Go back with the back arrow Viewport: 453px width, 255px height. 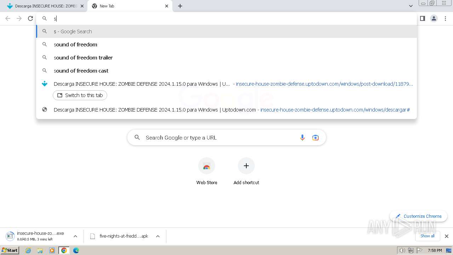click(8, 18)
